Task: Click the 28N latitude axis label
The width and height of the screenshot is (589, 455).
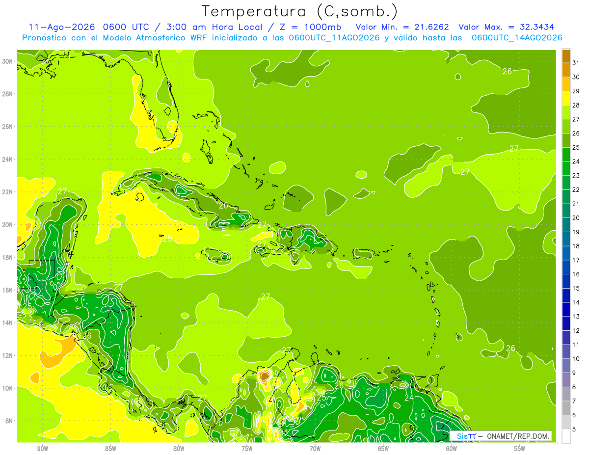Action: click(x=8, y=94)
